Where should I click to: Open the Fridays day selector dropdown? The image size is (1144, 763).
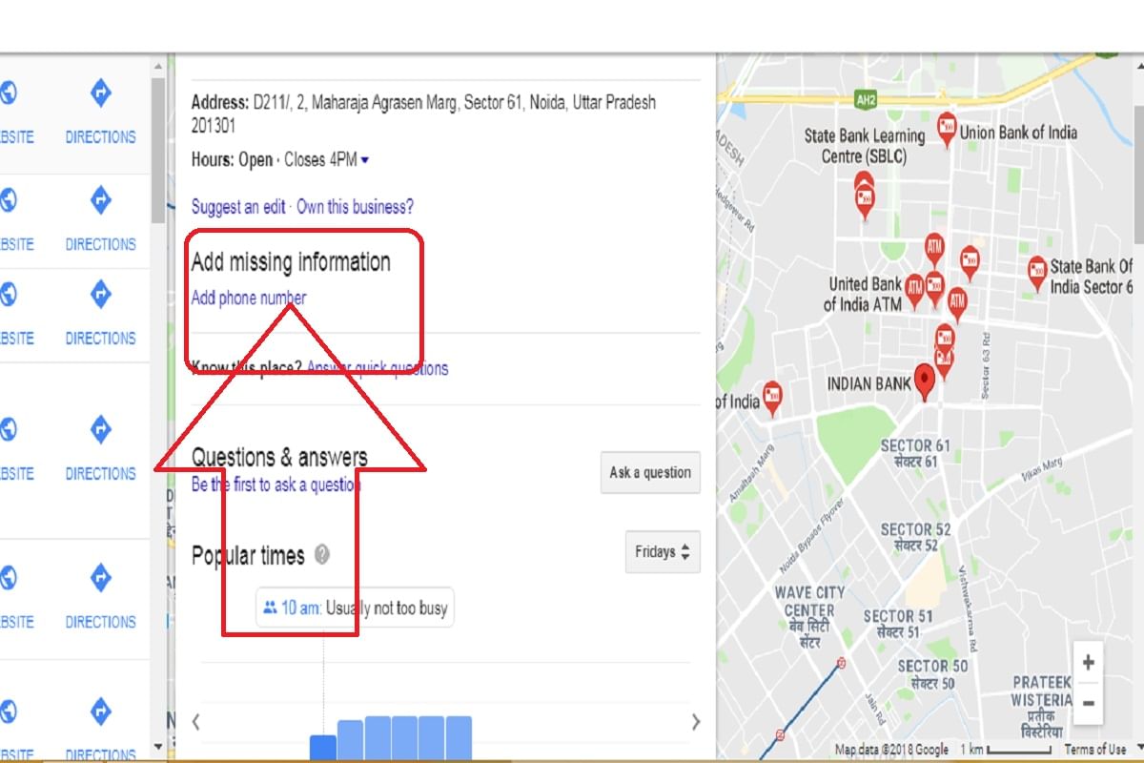[x=662, y=552]
